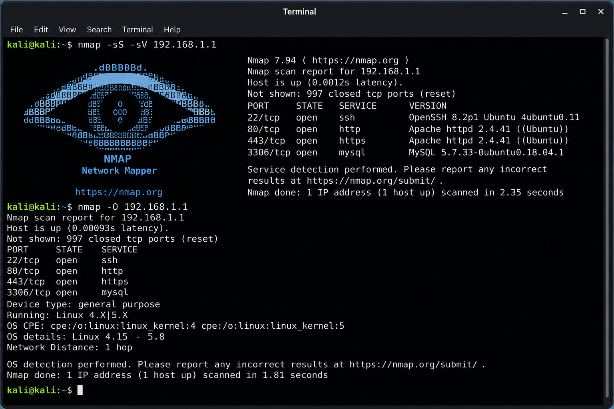
Task: Click 'Host is up (0.0012s latency).' line
Action: click(325, 83)
